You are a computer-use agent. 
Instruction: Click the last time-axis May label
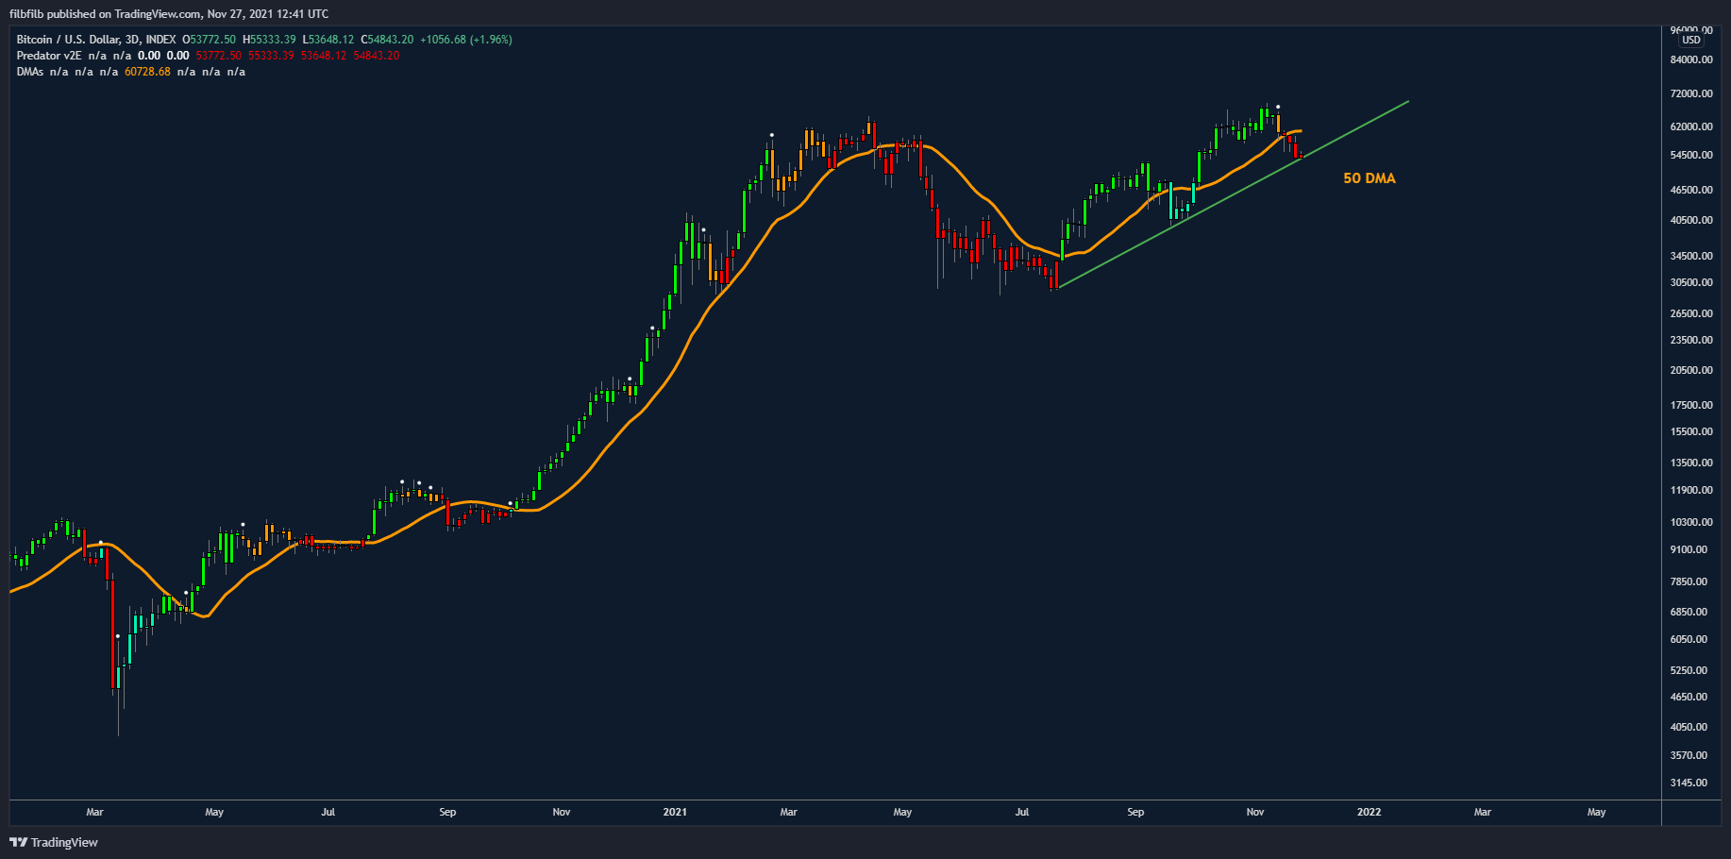1596,812
